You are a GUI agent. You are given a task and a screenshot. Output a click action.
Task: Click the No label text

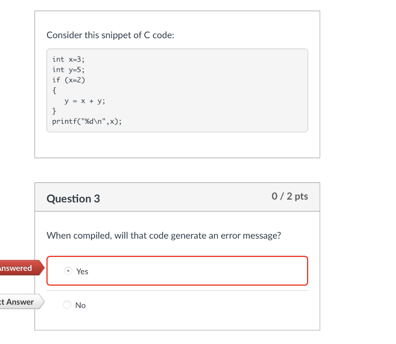tap(80, 305)
